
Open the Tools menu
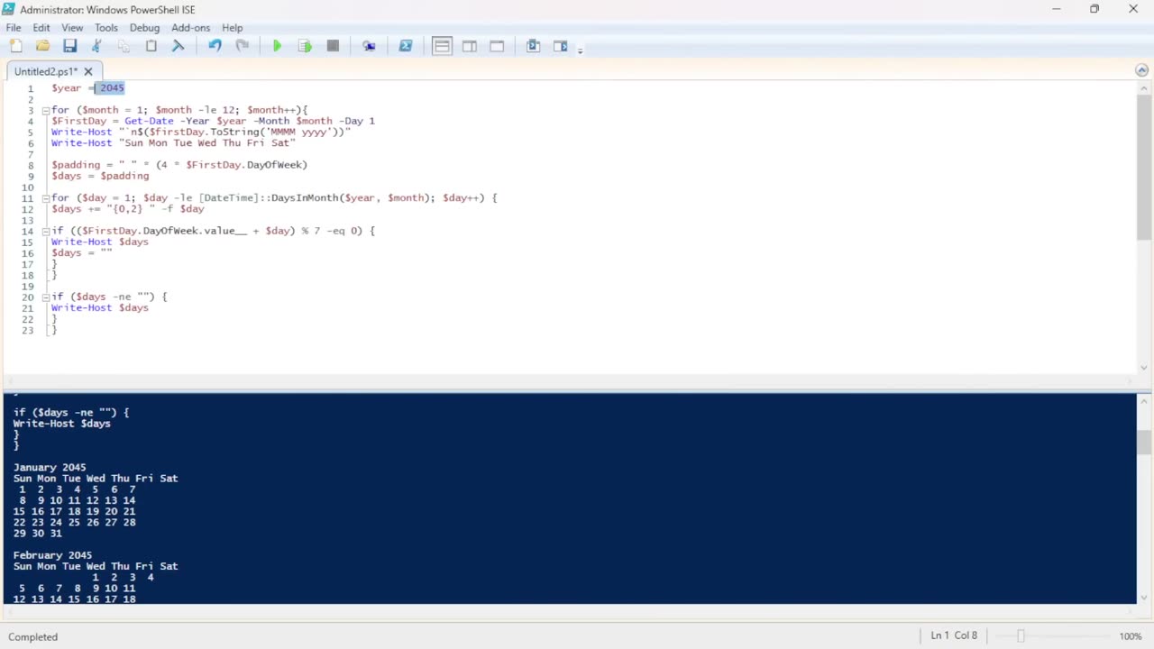click(106, 28)
